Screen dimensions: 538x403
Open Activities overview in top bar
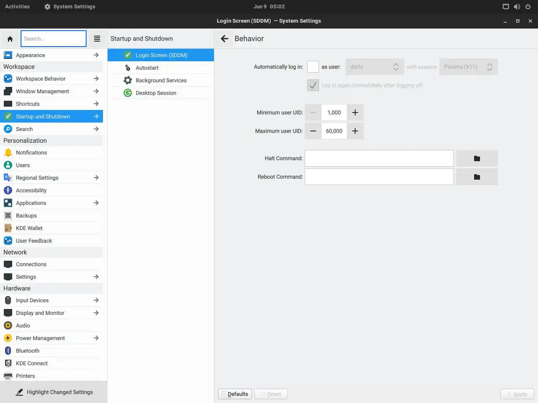pyautogui.click(x=17, y=6)
